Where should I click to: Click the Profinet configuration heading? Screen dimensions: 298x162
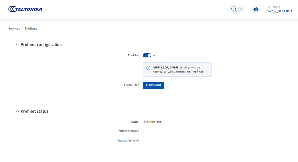tap(41, 45)
